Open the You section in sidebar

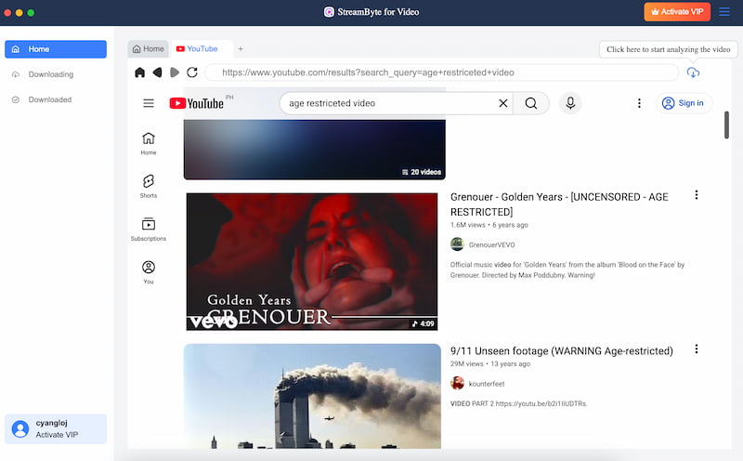click(149, 272)
